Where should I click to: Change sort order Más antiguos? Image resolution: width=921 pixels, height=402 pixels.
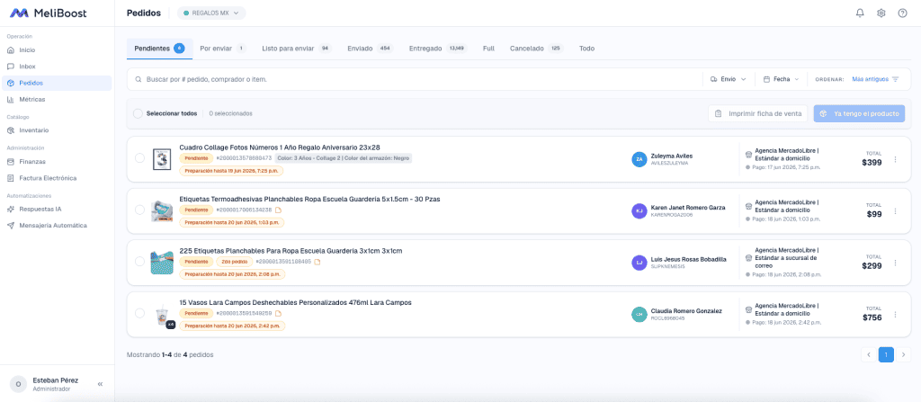(x=875, y=79)
